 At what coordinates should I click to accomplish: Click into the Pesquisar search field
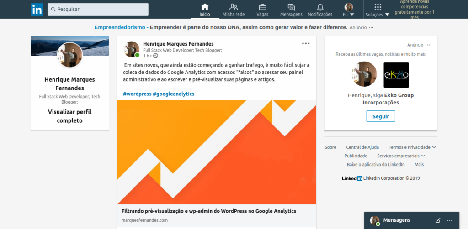point(98,9)
